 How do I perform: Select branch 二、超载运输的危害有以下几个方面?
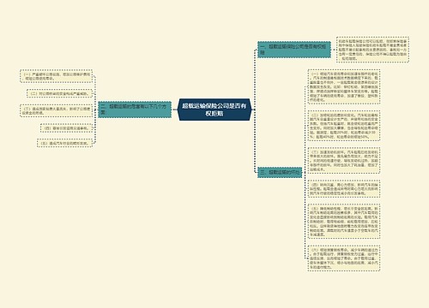click(x=135, y=110)
